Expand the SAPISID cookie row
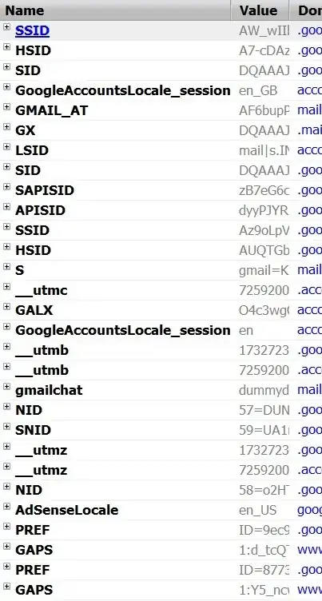 pyautogui.click(x=6, y=186)
